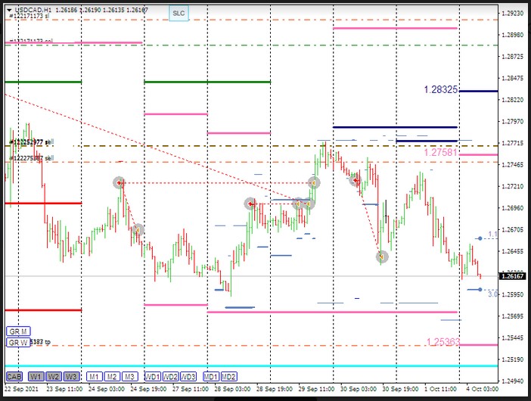Select the M2 button in bottom row

tap(111, 376)
